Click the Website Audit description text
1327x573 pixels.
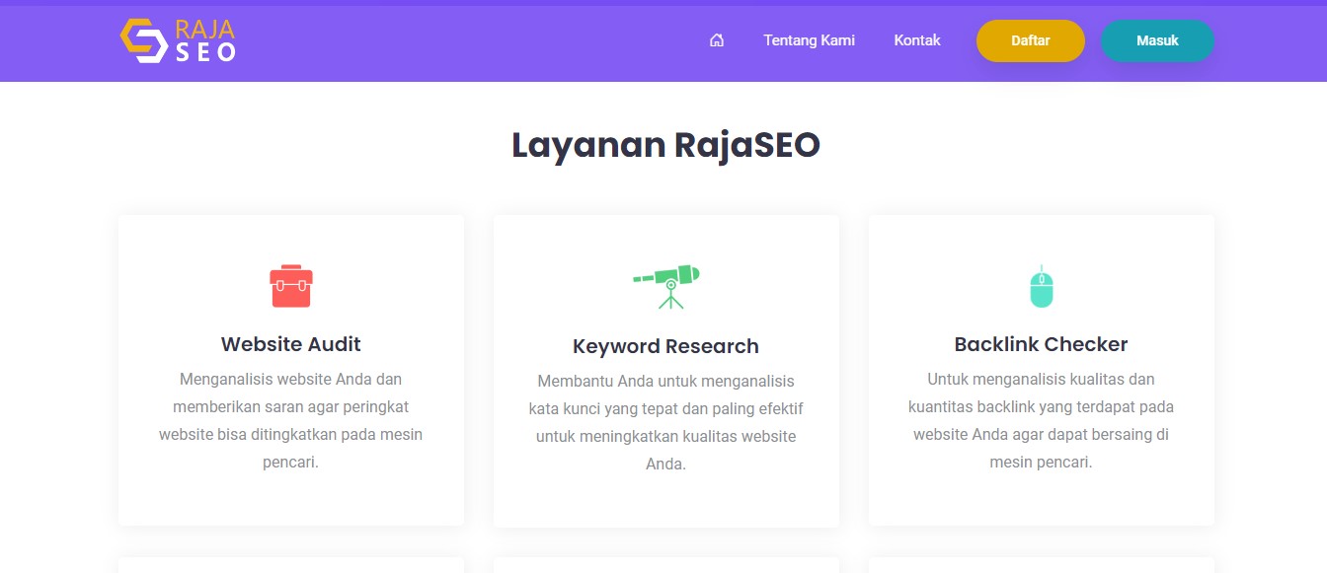coord(291,420)
